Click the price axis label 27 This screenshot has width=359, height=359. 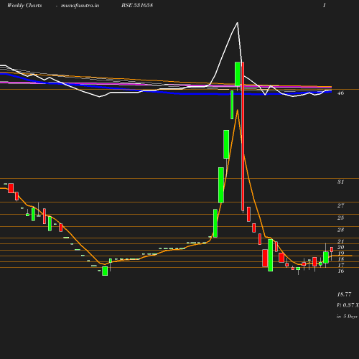[340, 205]
